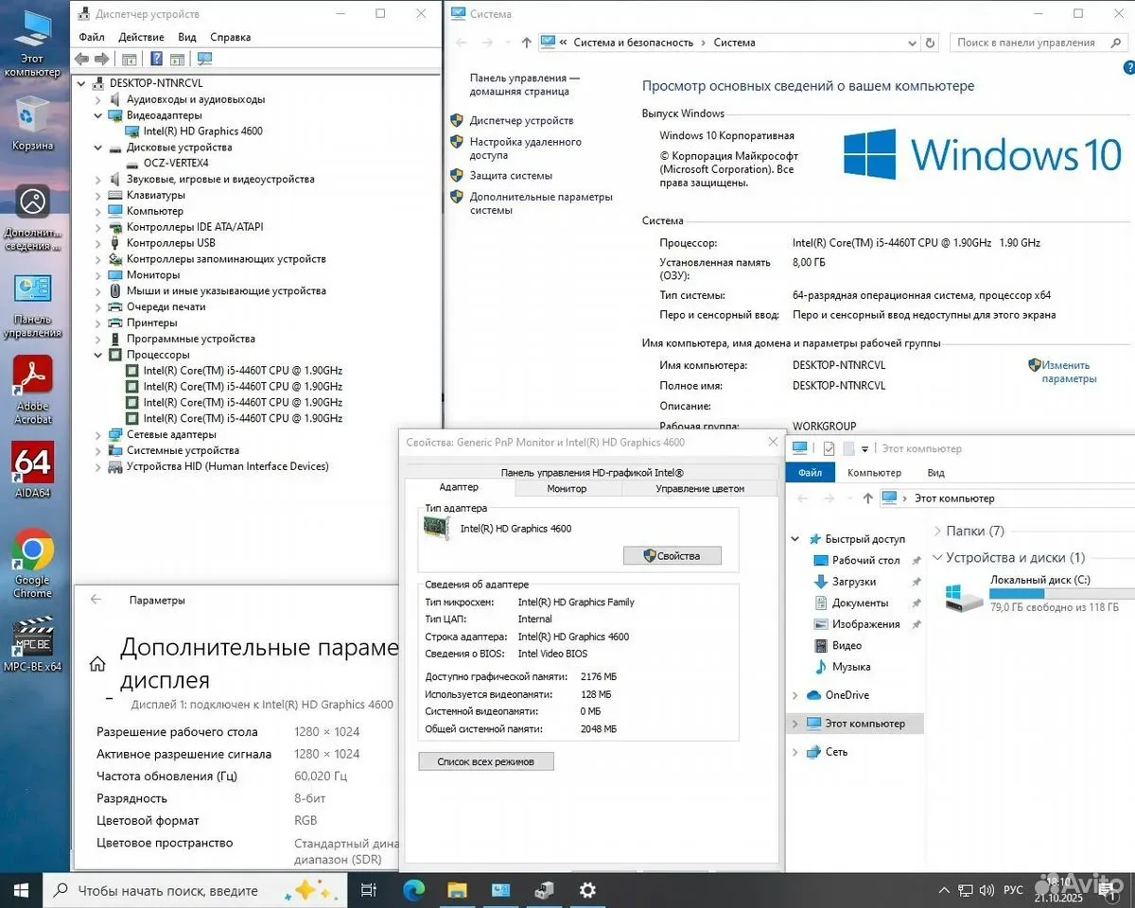Collapse the Видеоадаптеры node
The image size is (1135, 908).
(97, 115)
